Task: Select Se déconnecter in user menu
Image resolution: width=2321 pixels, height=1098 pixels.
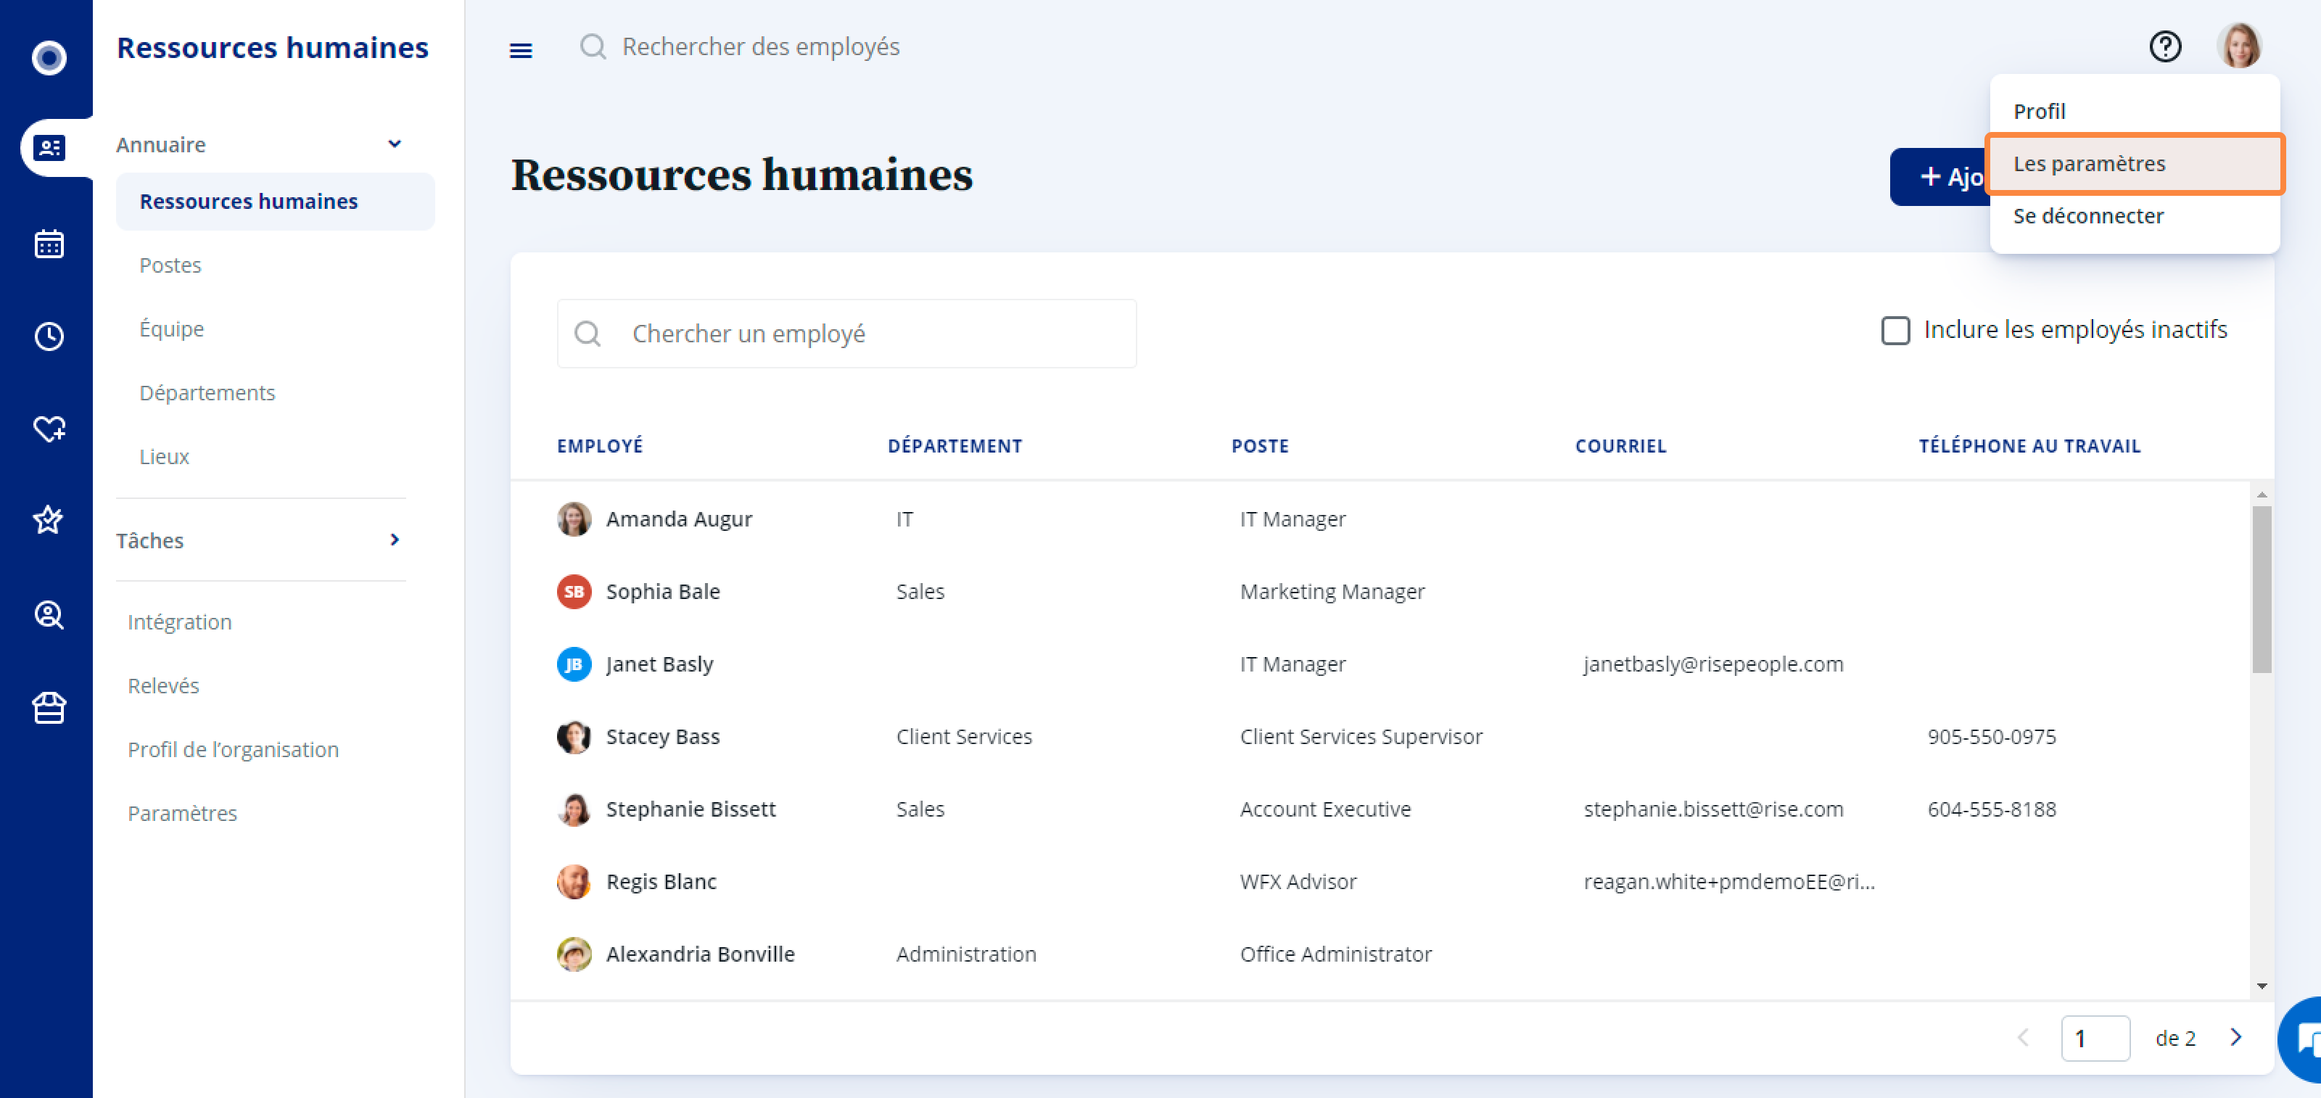Action: 2135,216
